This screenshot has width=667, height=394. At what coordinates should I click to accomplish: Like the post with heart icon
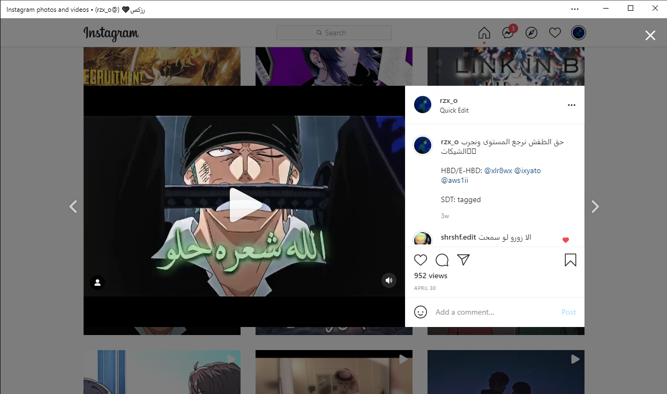(x=421, y=260)
